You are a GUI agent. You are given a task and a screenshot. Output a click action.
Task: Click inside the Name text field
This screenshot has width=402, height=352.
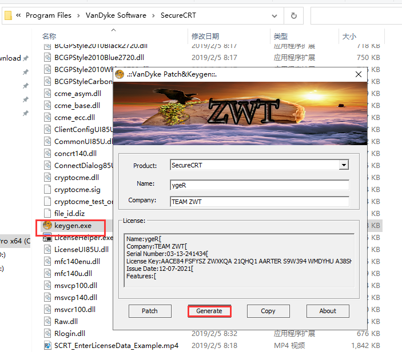259,185
